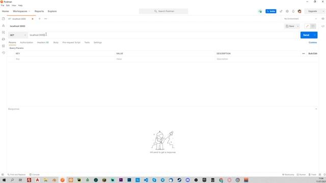Add a new request tab
The height and width of the screenshot is (183, 326).
pyautogui.click(x=40, y=19)
